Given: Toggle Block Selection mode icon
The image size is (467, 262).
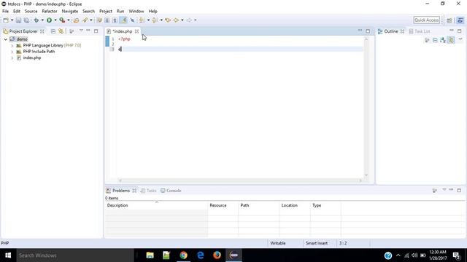Looking at the screenshot, I should pyautogui.click(x=107, y=20).
